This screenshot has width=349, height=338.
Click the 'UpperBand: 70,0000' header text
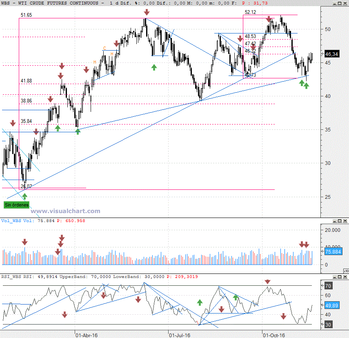(x=85, y=276)
